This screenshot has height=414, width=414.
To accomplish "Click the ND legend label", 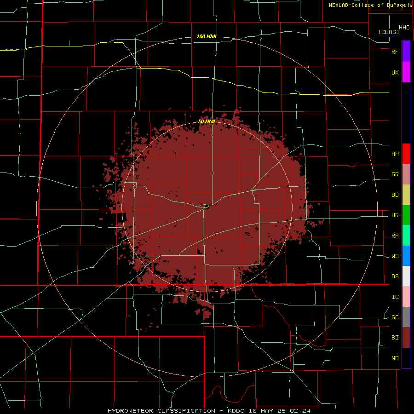I will [x=395, y=358].
